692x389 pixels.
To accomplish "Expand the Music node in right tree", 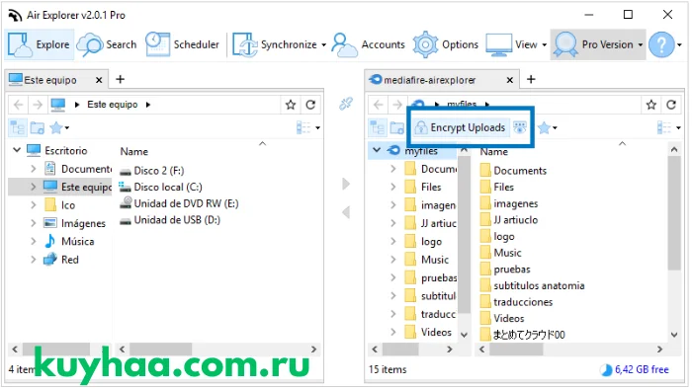I will [393, 260].
